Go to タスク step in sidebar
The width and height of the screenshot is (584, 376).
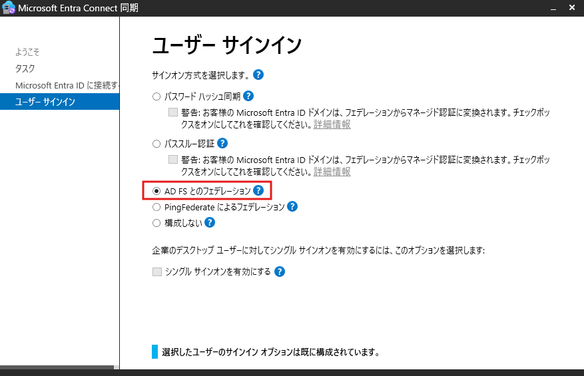25,69
